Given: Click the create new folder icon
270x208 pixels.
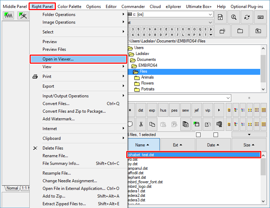Looking at the screenshot, I should 223,31.
